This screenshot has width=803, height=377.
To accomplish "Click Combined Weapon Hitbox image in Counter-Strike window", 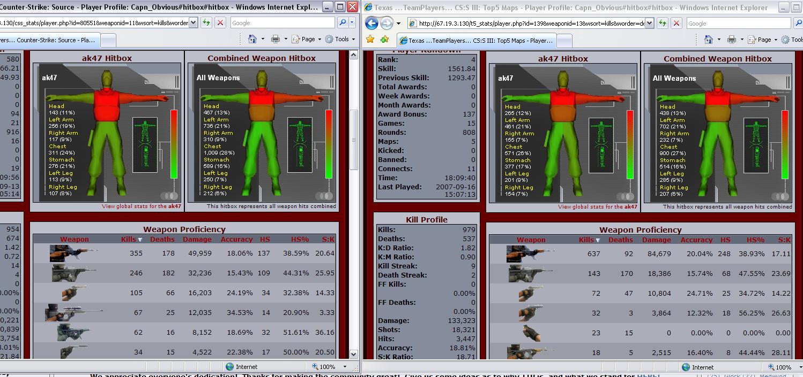I will click(x=262, y=132).
